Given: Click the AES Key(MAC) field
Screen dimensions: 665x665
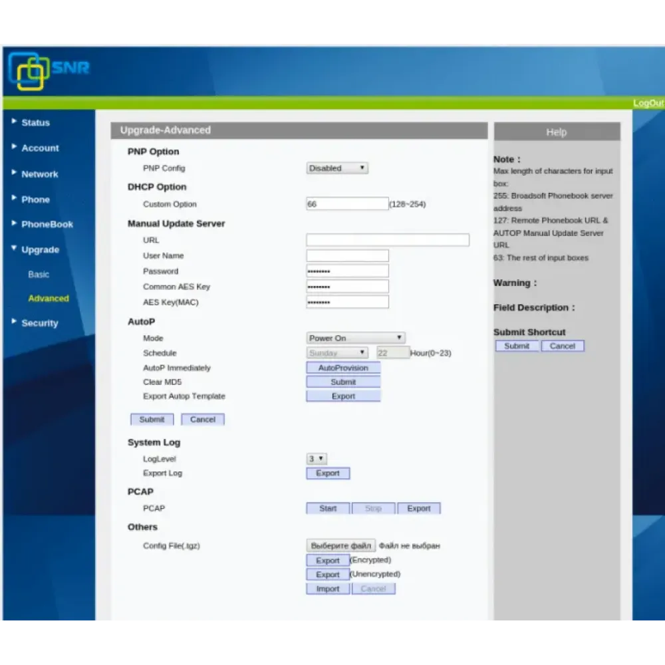Looking at the screenshot, I should (347, 302).
